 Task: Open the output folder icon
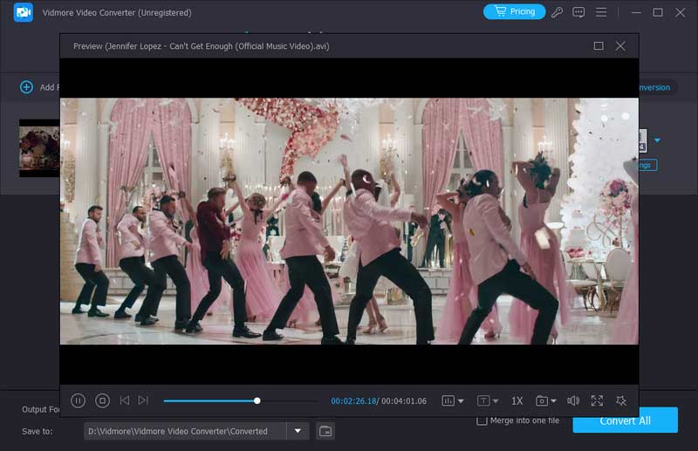[325, 431]
